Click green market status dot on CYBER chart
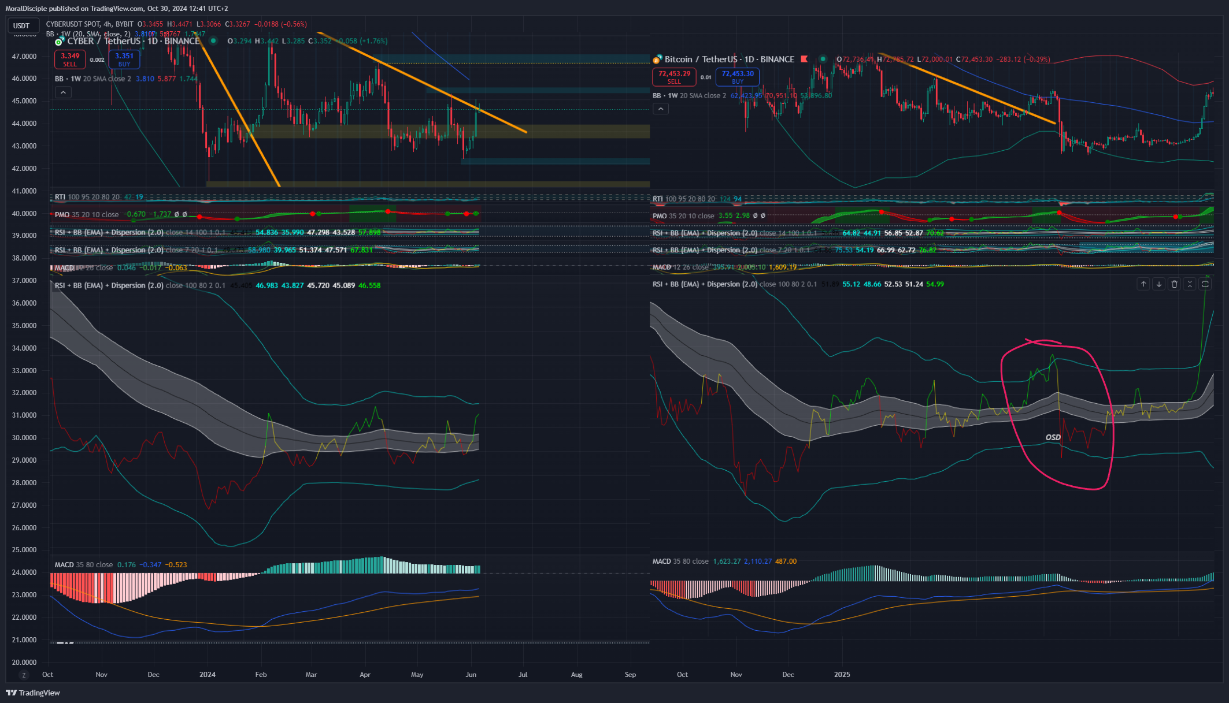 [213, 41]
